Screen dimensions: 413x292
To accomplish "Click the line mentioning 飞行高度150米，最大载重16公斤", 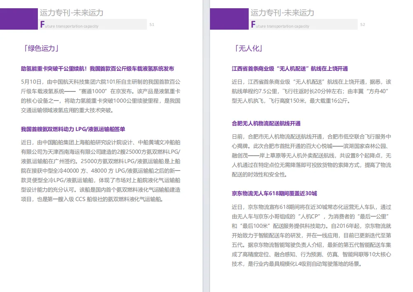I will coord(291,101).
